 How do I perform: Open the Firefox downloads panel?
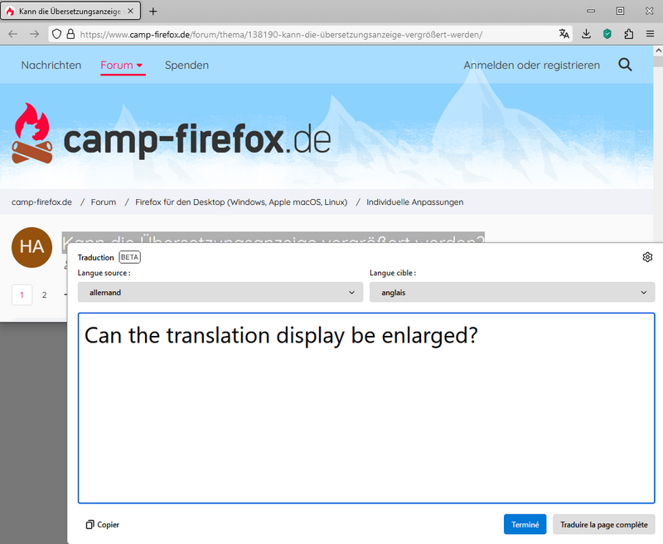point(586,34)
